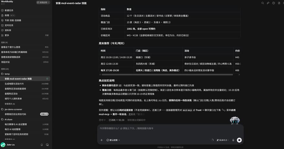Image resolution: width=284 pixels, height=149 pixels.
Task: Click the mcd-mcp inline code tag
Action: (187, 110)
